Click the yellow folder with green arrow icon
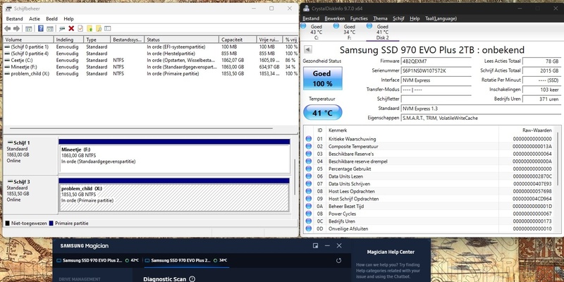 90,29
